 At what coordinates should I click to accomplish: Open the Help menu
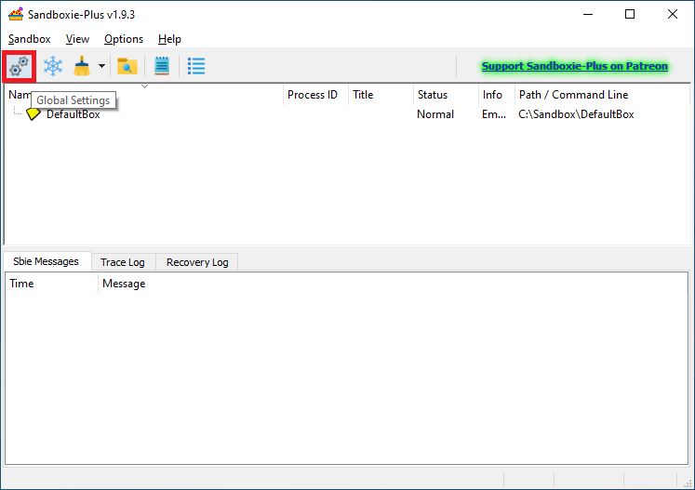coord(169,39)
